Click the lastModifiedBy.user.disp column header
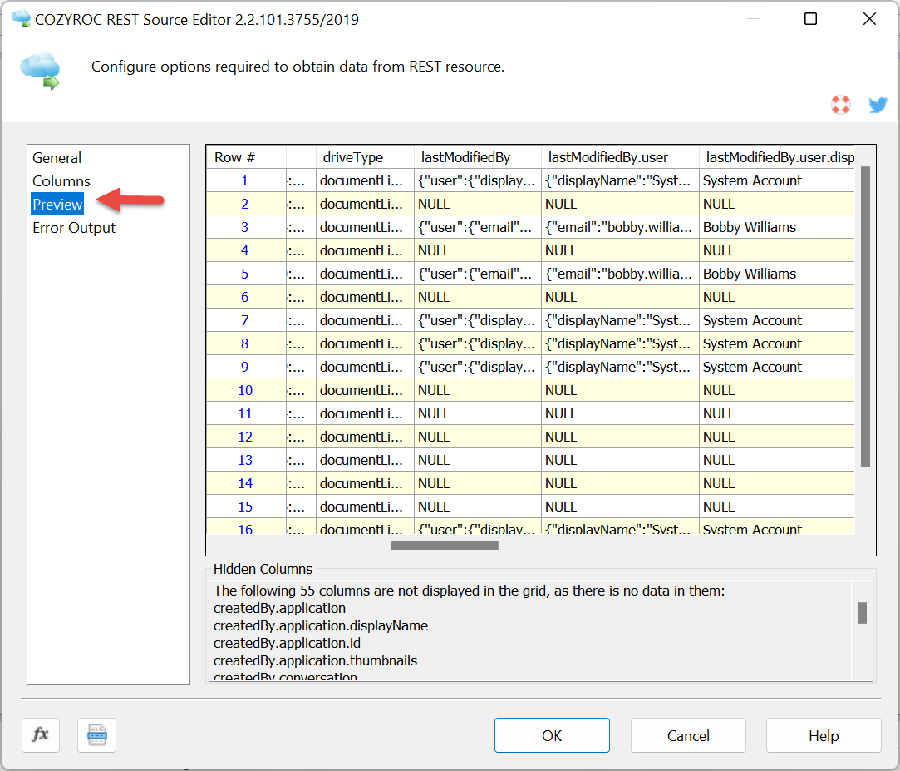 tap(777, 157)
